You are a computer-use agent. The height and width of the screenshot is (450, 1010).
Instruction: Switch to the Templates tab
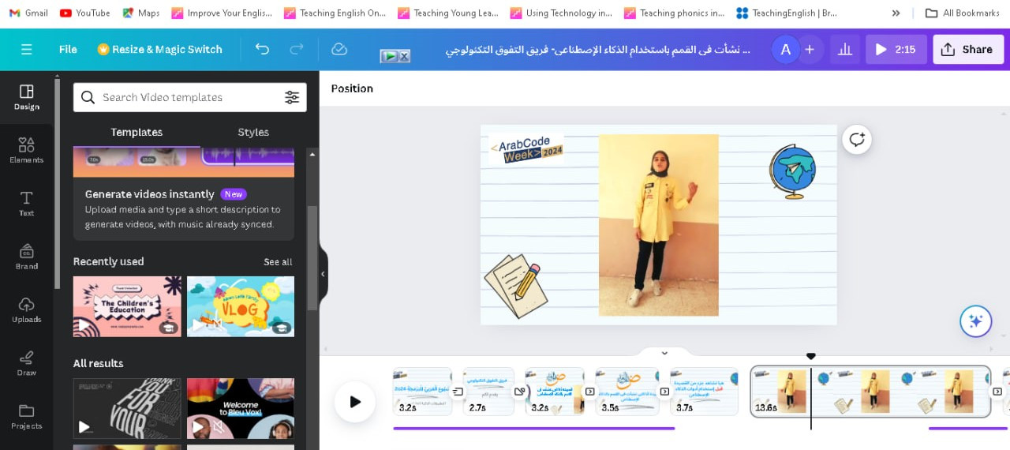137,132
